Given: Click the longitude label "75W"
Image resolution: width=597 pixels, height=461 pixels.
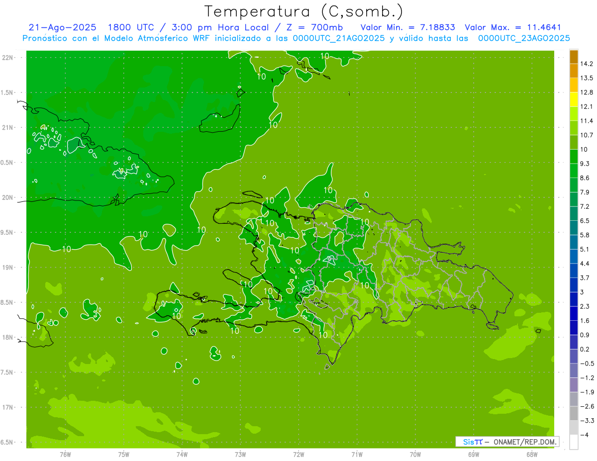Looking at the screenshot, I should click(x=124, y=455).
